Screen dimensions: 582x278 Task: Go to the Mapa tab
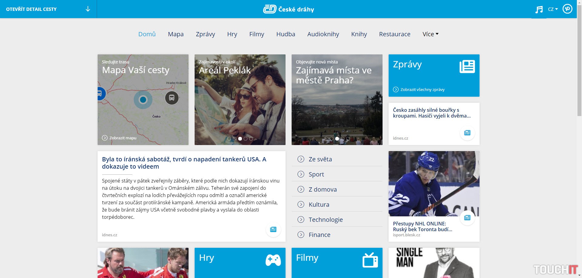coord(176,34)
